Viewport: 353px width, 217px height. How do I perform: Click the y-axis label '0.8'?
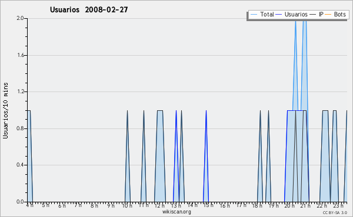20,128
